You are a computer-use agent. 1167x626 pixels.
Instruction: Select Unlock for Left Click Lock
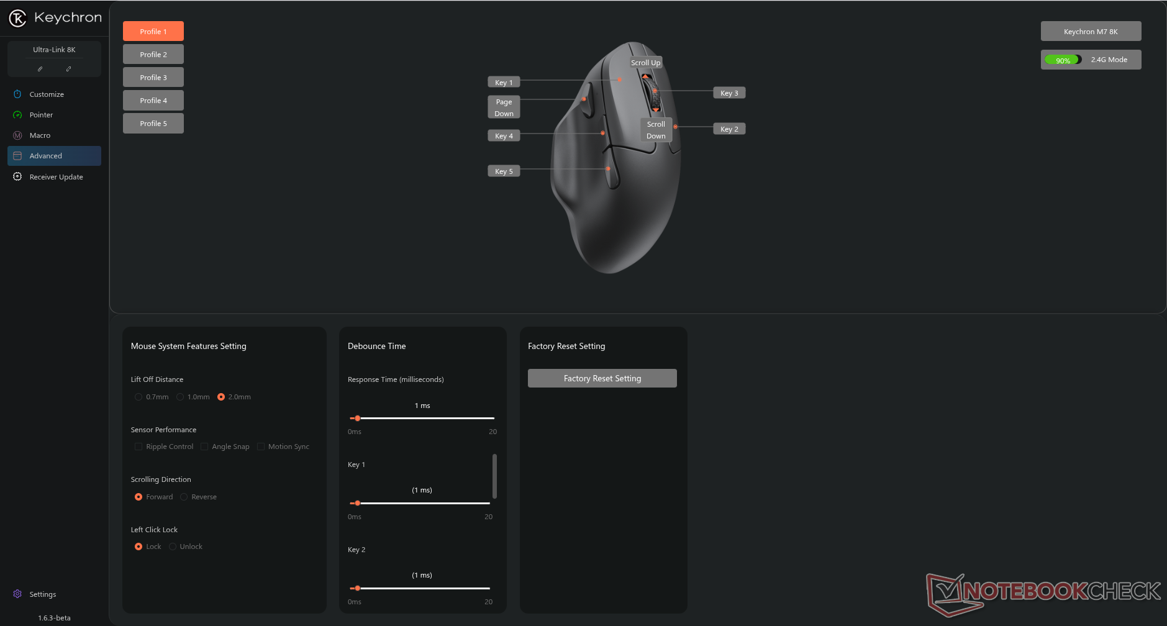[x=173, y=547]
